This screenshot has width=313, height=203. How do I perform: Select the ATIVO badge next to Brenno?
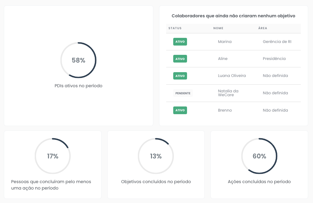click(x=180, y=110)
